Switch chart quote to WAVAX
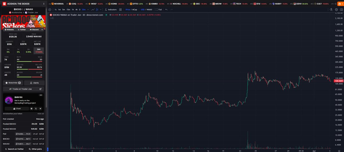The image size is (344, 152). point(149,9)
